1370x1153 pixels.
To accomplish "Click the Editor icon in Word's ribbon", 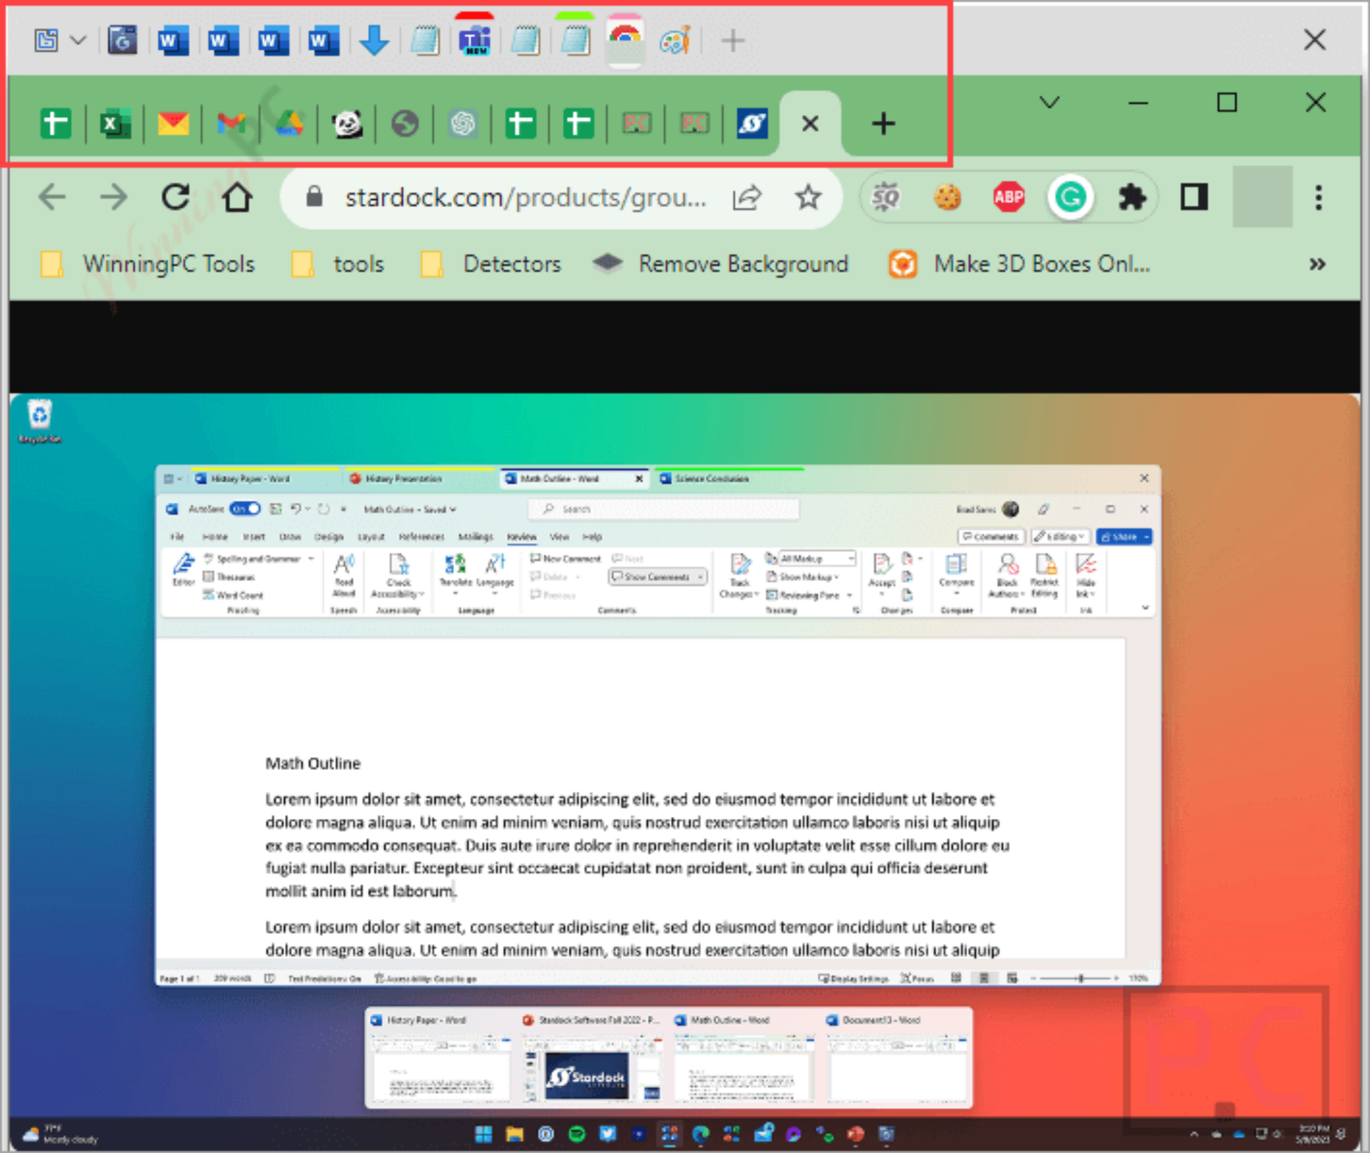I will 183,569.
